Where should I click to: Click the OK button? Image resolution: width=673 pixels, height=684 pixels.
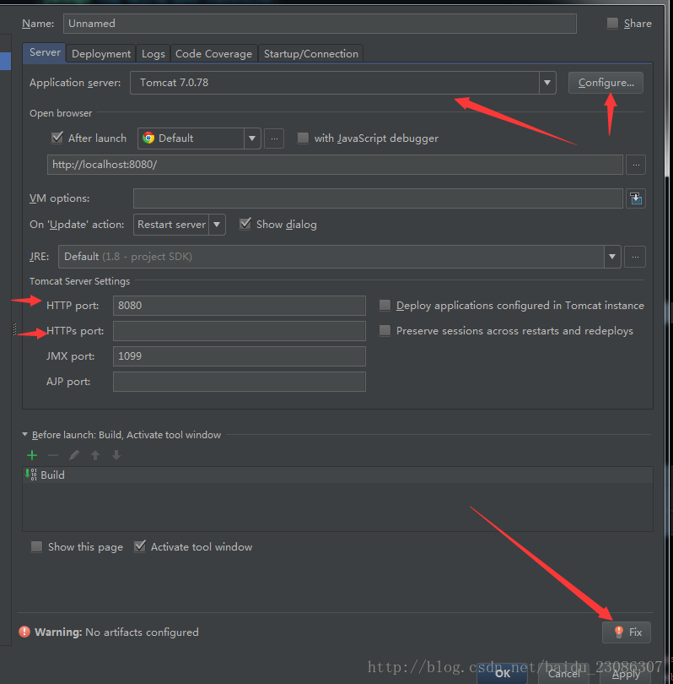click(503, 673)
